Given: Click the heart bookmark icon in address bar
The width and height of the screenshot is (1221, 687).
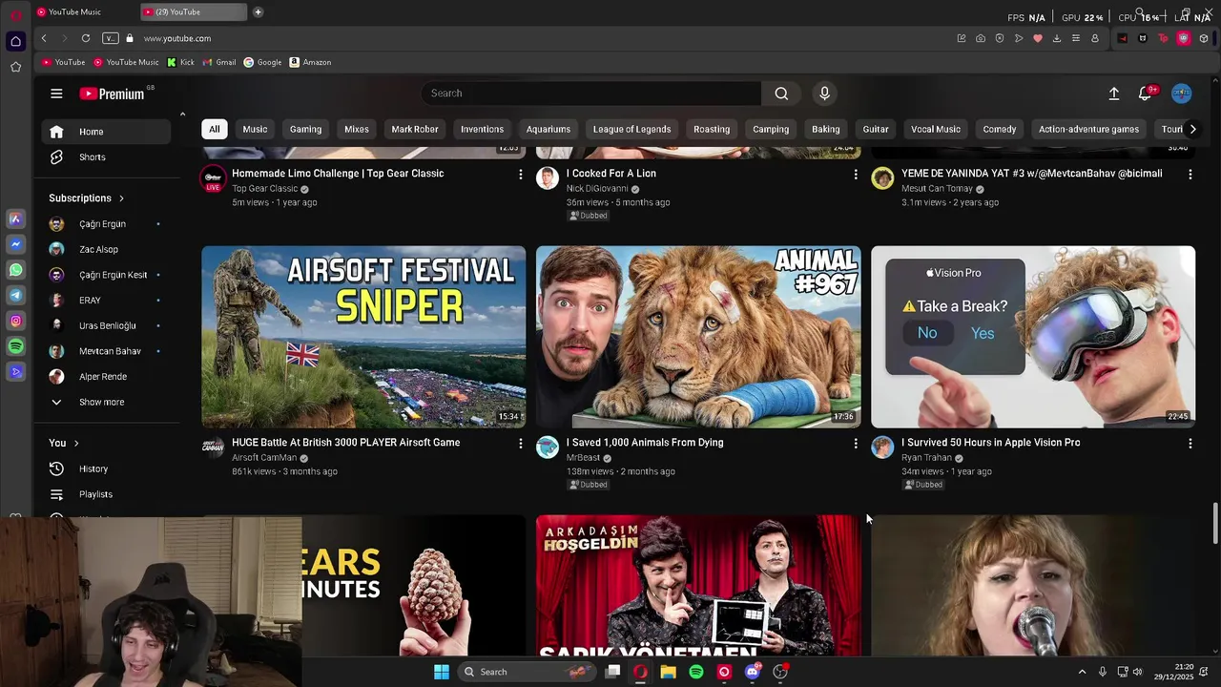Looking at the screenshot, I should click(1038, 38).
